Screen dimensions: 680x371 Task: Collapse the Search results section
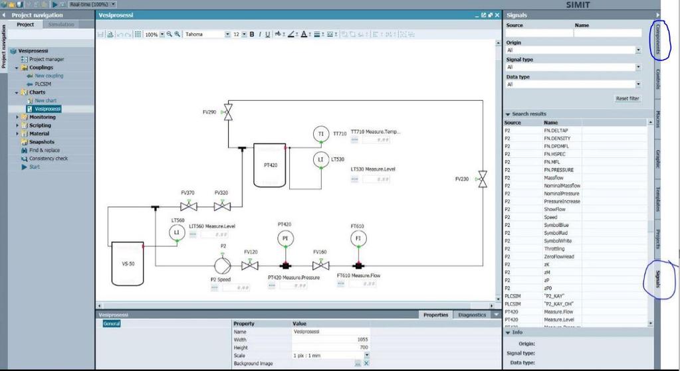click(x=508, y=114)
